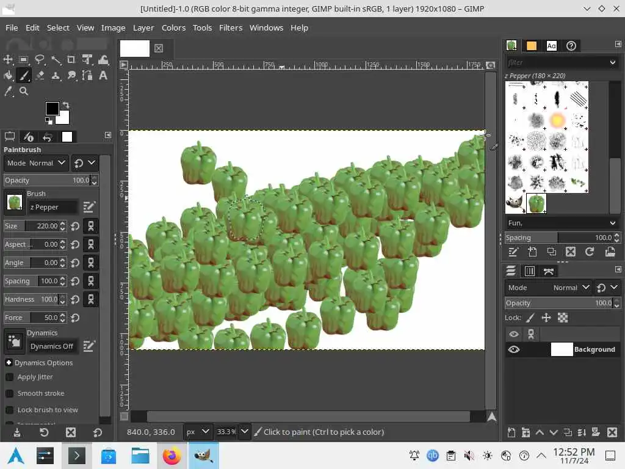Save tool preset from Tool Options bottom
625x469 pixels.
pos(17,432)
